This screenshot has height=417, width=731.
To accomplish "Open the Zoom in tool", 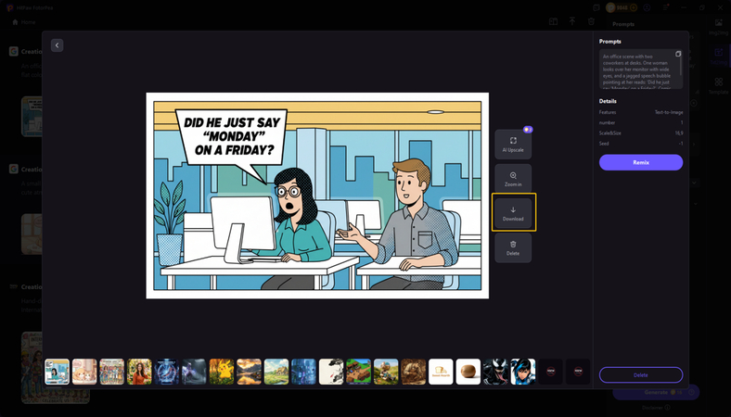I will [x=513, y=179].
